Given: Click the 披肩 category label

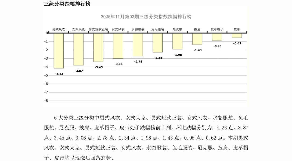Looking at the screenshot, I should [197, 29].
